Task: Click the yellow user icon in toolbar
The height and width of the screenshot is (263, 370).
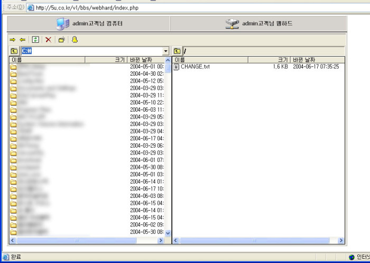Action: click(75, 40)
